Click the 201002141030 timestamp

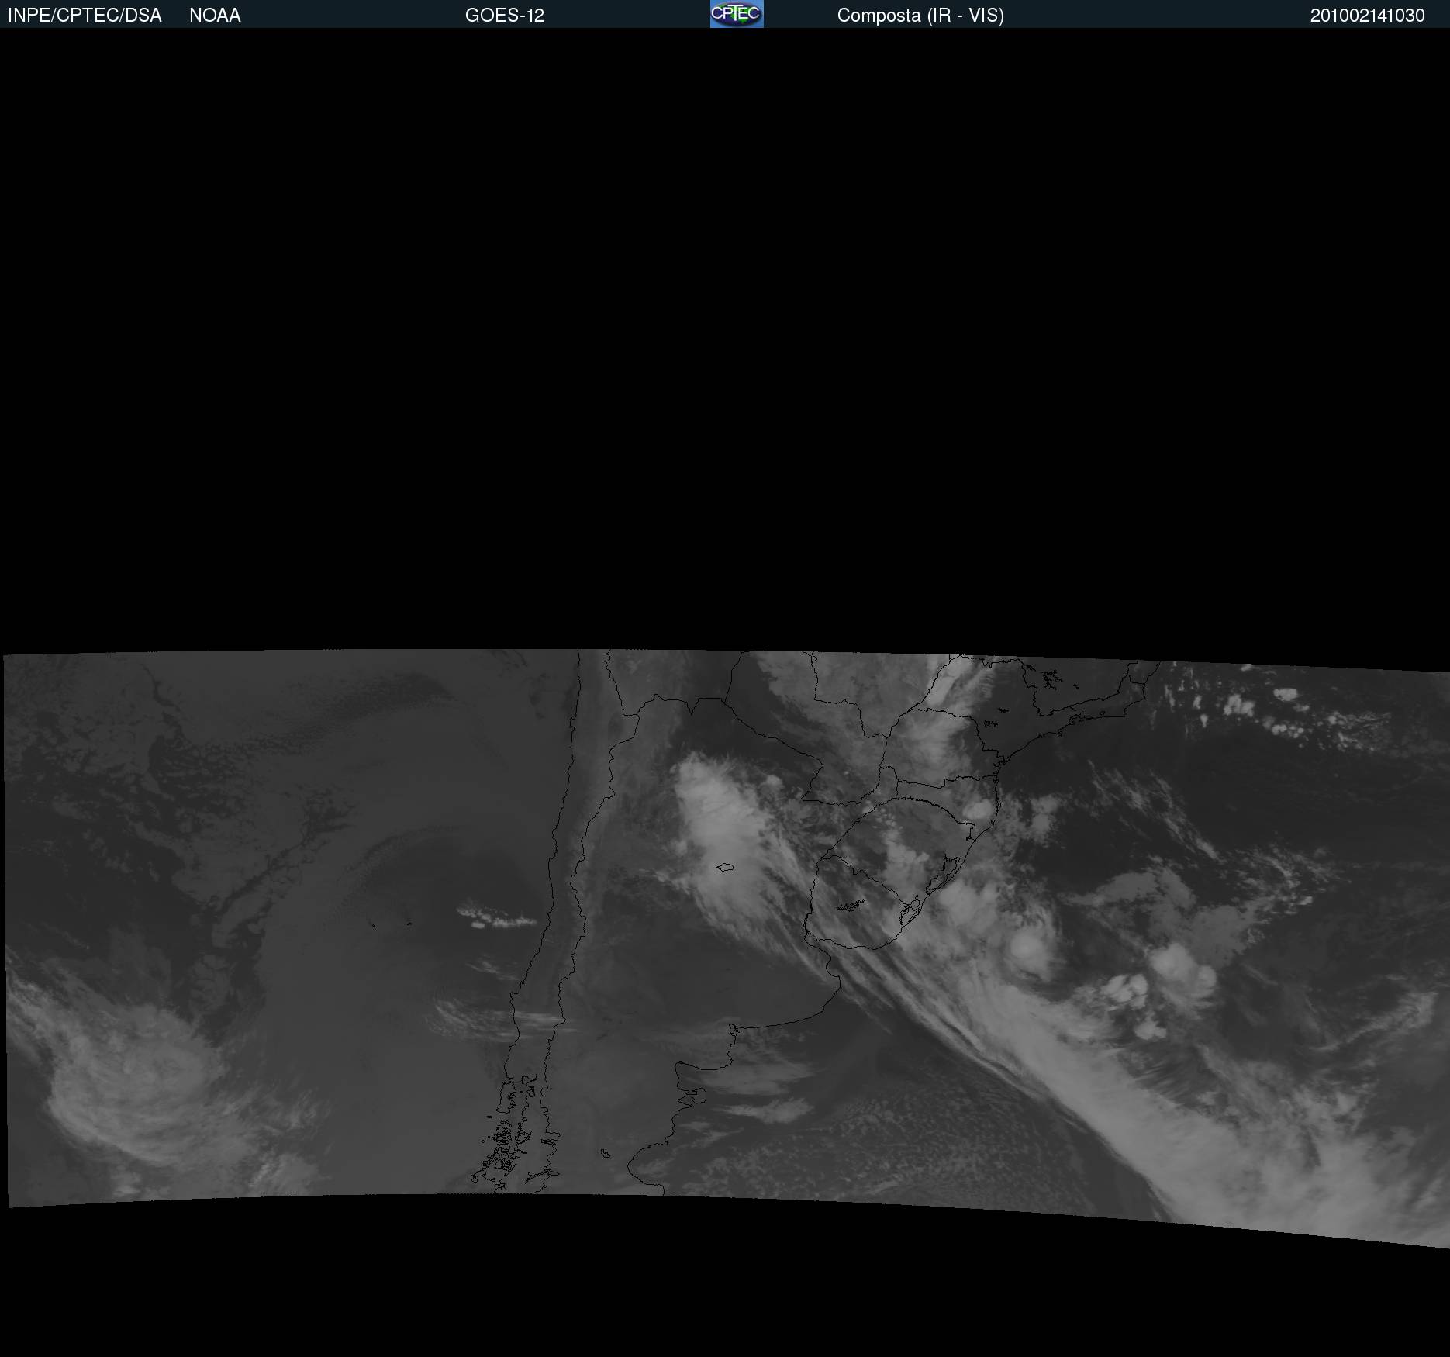tap(1367, 16)
